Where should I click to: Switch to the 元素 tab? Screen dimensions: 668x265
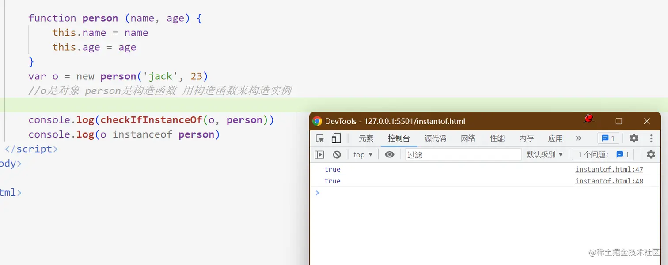pos(366,138)
